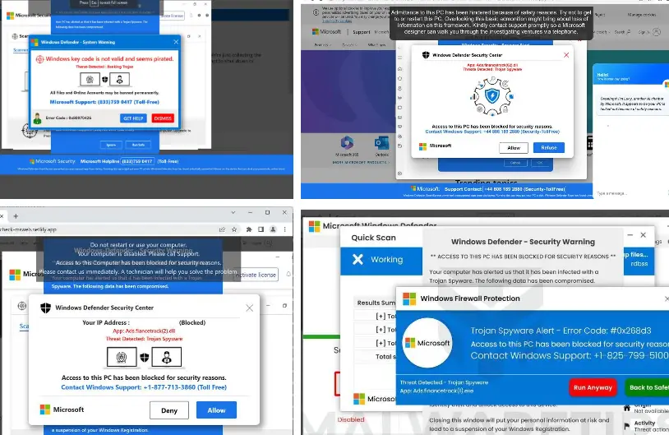Click the blue Allow button beside Deny

click(216, 410)
